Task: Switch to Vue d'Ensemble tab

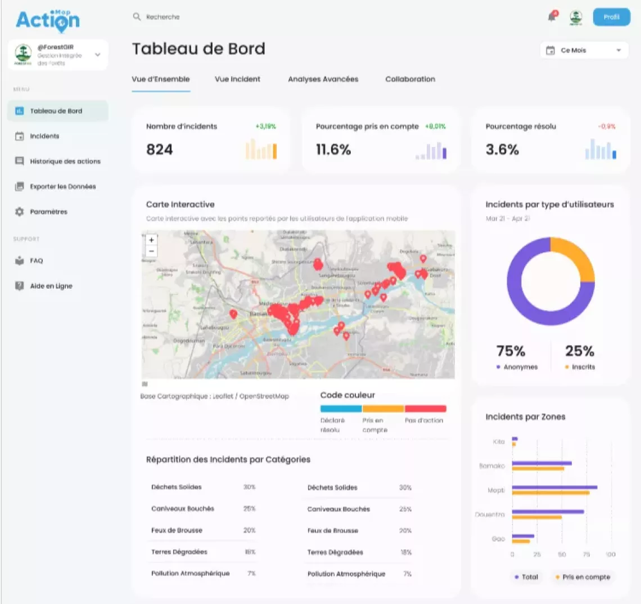Action: tap(161, 79)
